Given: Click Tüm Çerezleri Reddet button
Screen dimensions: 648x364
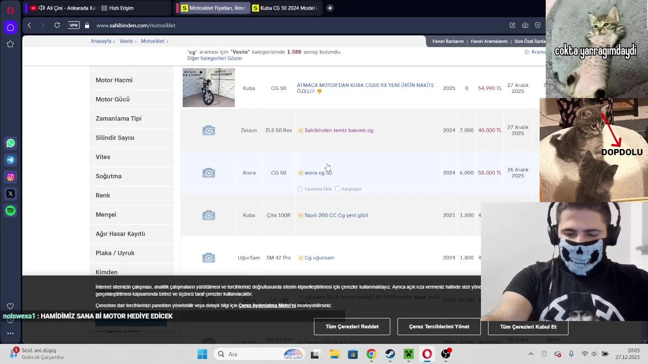Looking at the screenshot, I should pyautogui.click(x=352, y=327).
